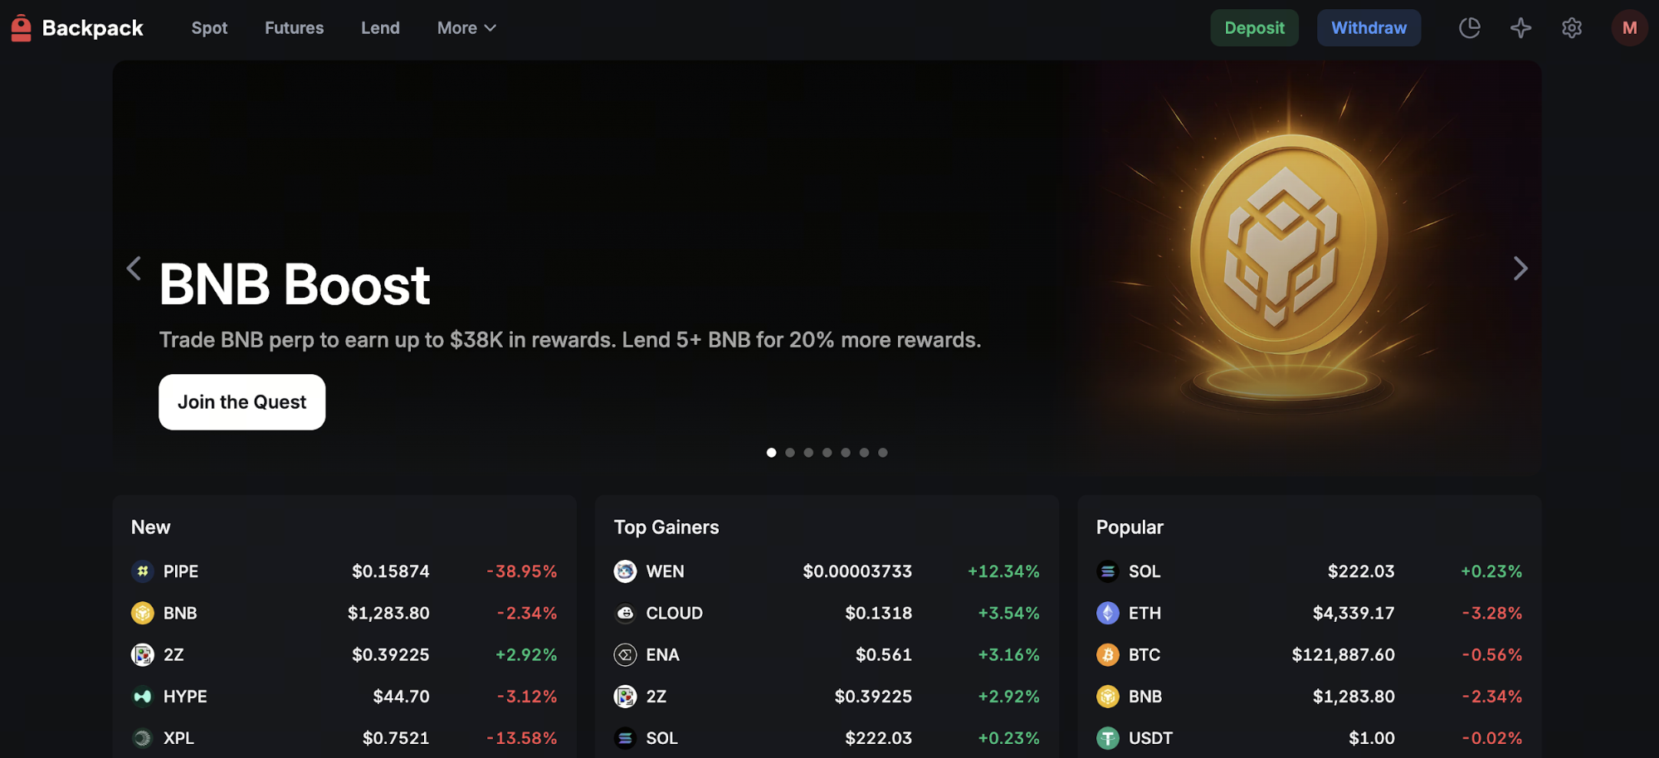Click the ETH token icon in Popular

click(1107, 613)
